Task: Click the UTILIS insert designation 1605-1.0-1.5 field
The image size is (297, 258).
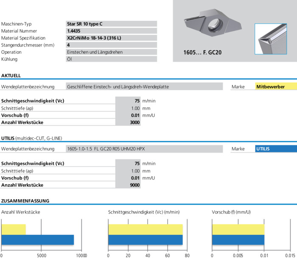Action: pos(144,149)
